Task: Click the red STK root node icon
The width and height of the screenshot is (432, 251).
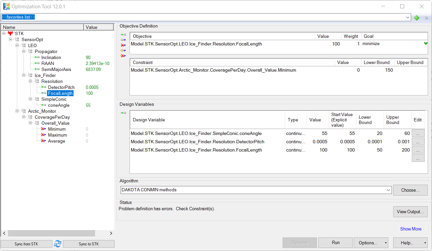Action: pyautogui.click(x=10, y=33)
